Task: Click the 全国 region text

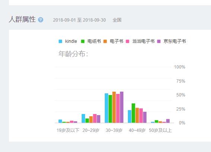Action: pyautogui.click(x=117, y=20)
